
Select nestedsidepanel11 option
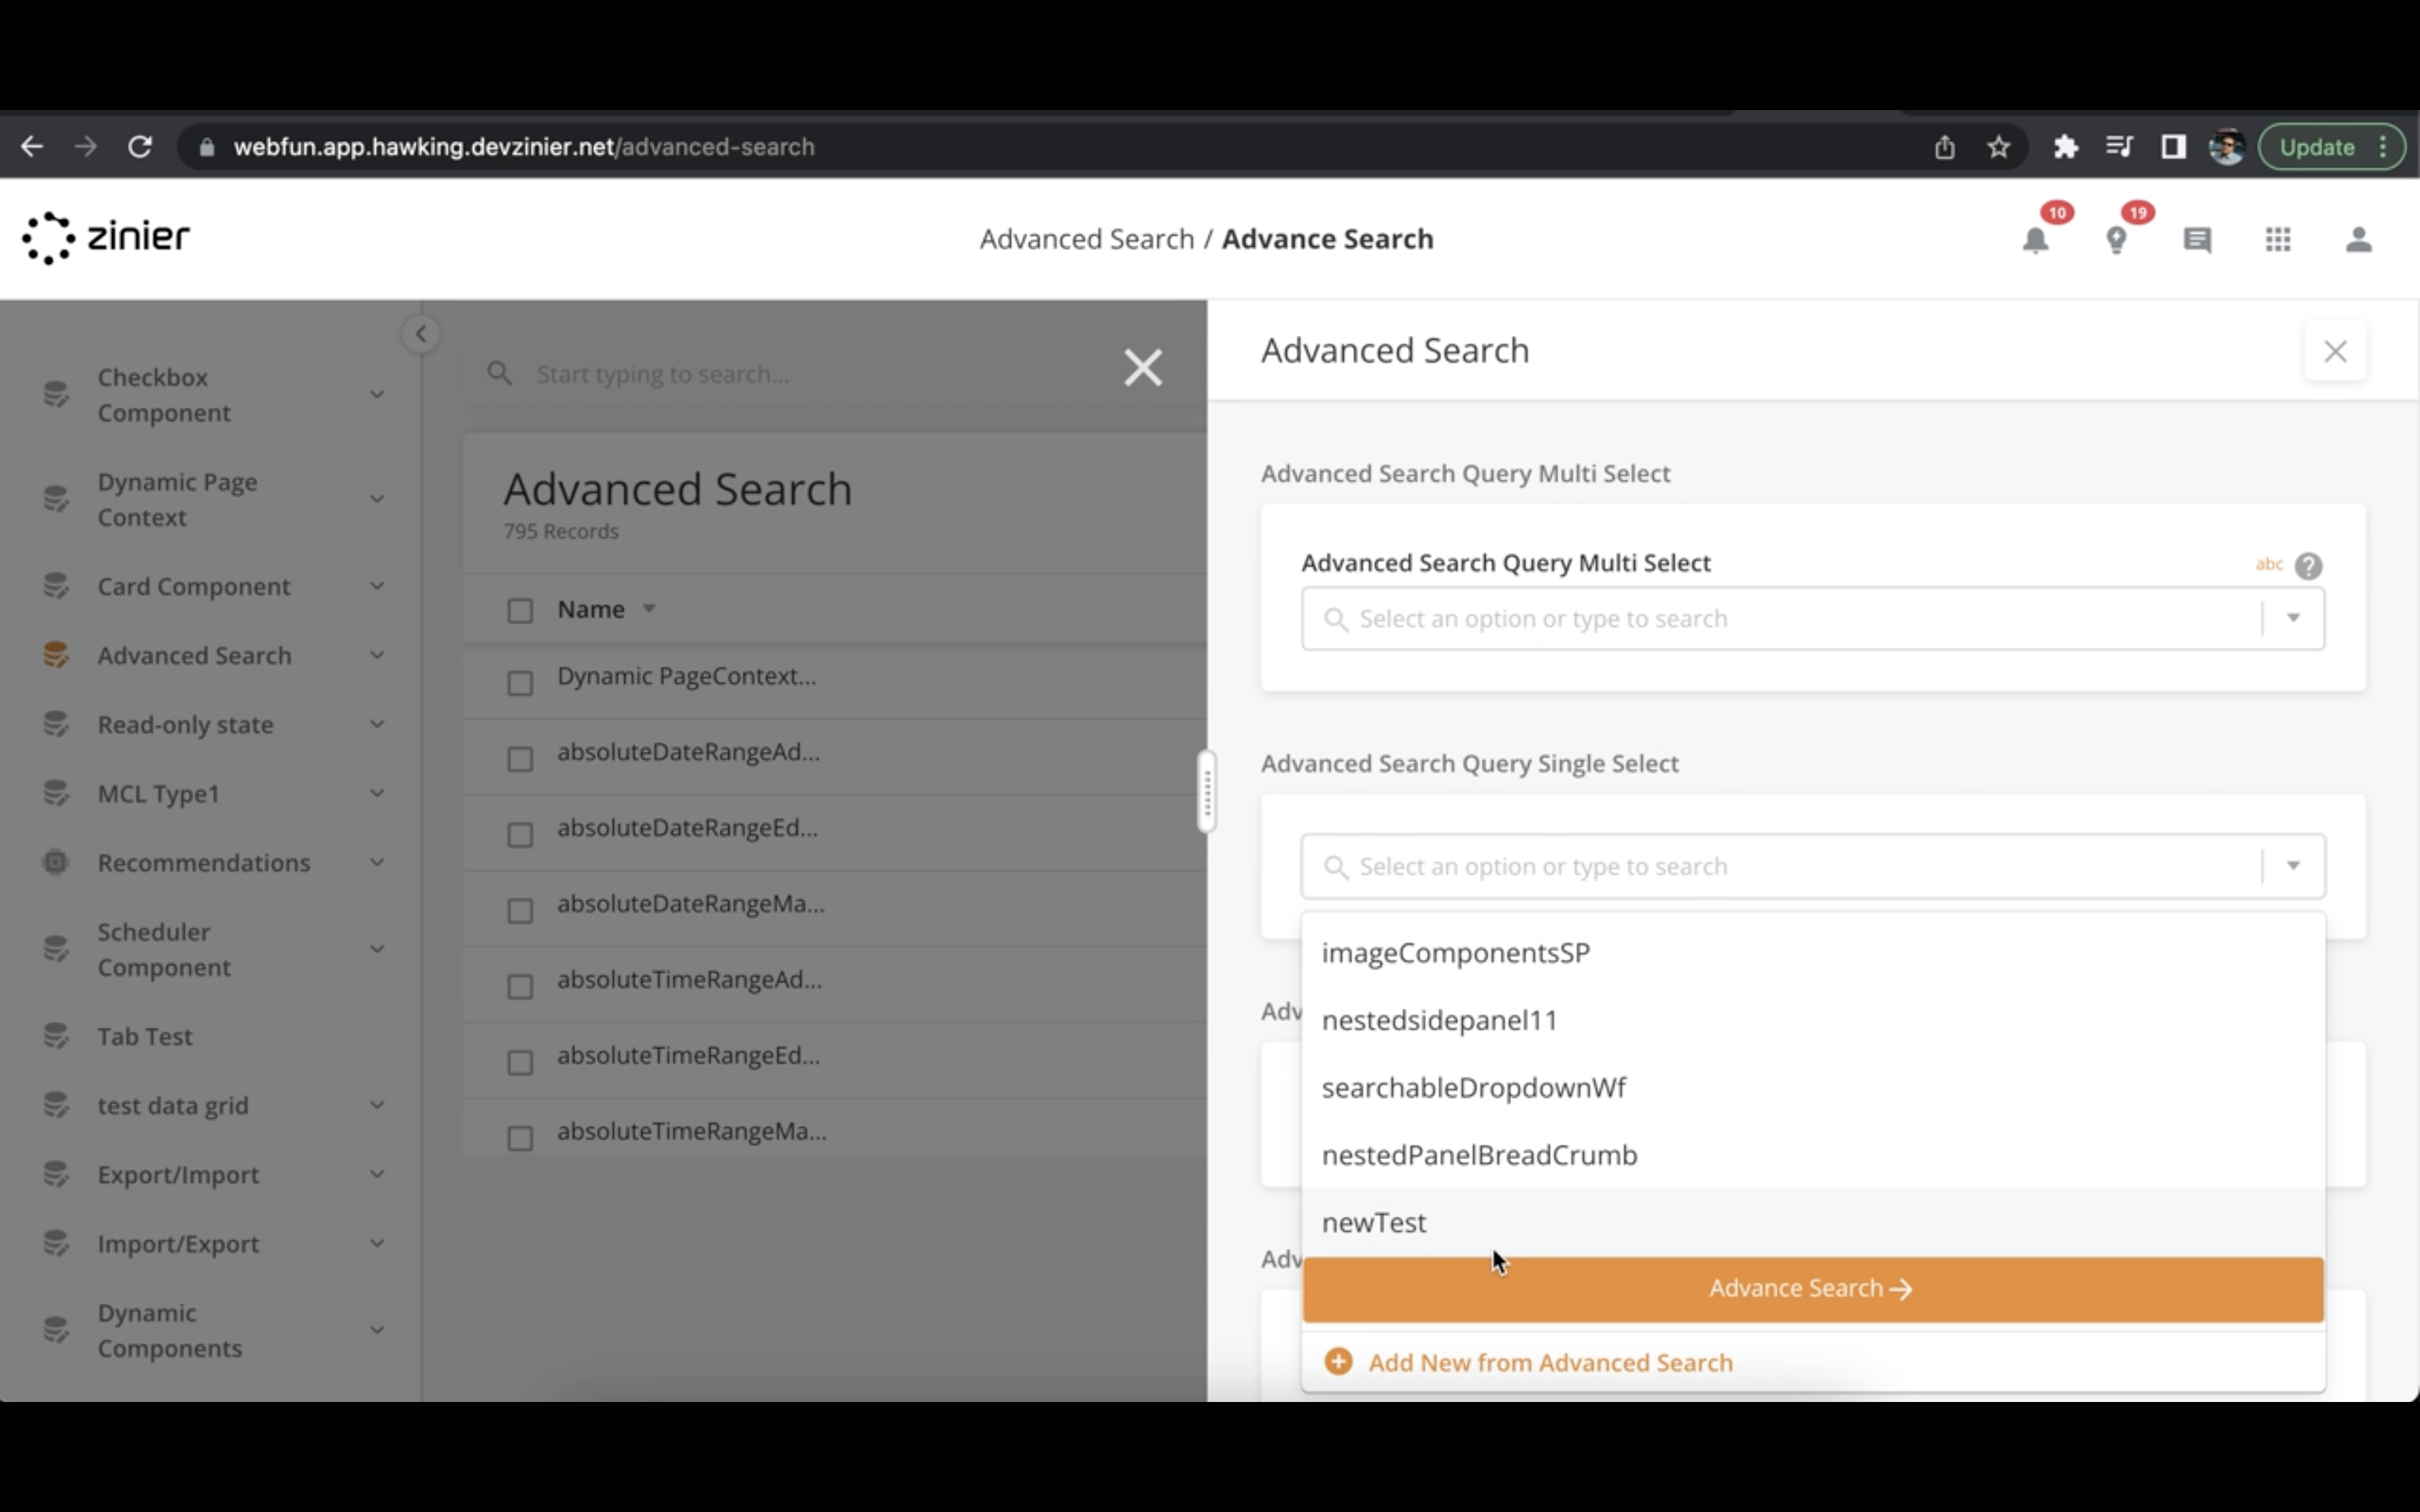1813,1020
